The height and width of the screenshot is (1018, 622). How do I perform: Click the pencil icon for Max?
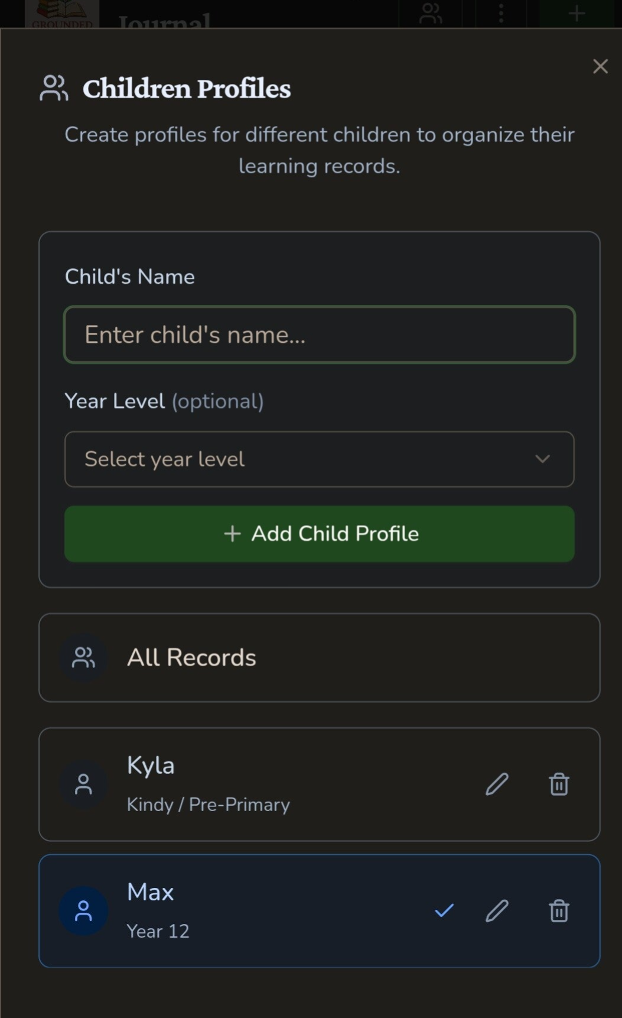497,911
